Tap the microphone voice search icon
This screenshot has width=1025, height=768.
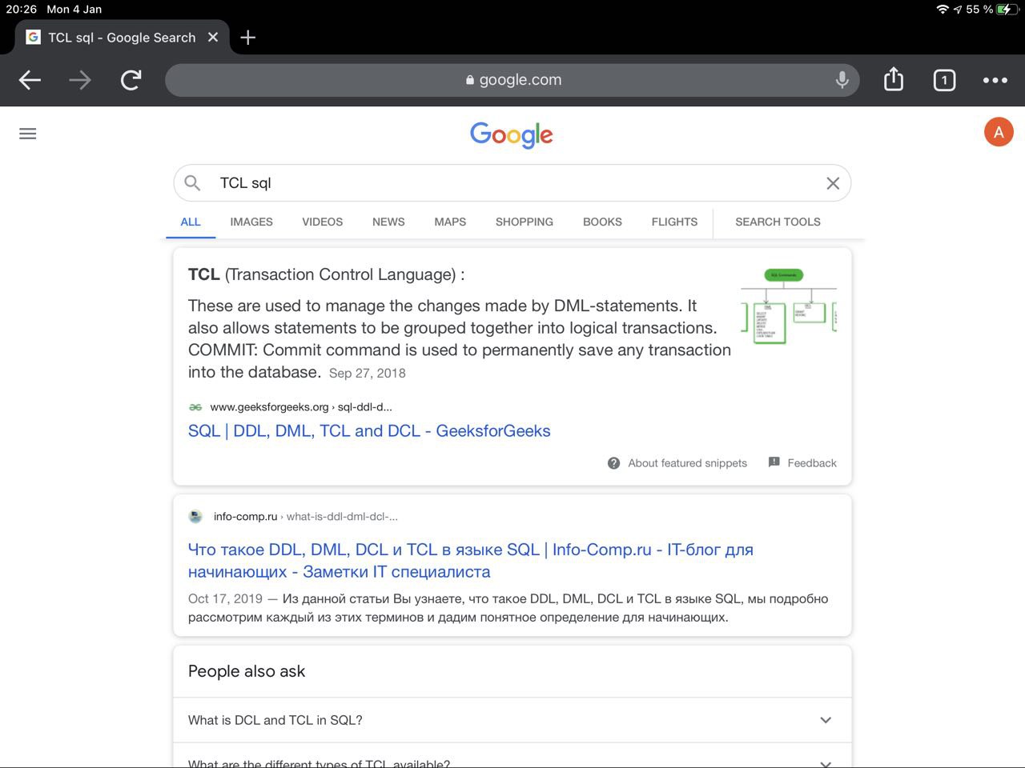842,80
